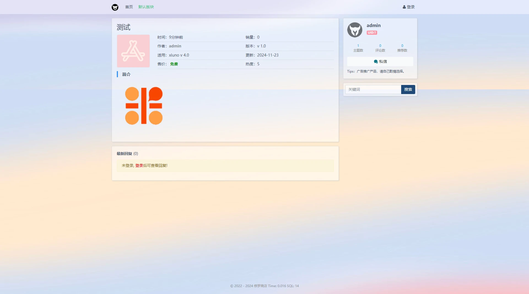529x294 pixels.
Task: Click the 测试 post title
Action: 123,27
